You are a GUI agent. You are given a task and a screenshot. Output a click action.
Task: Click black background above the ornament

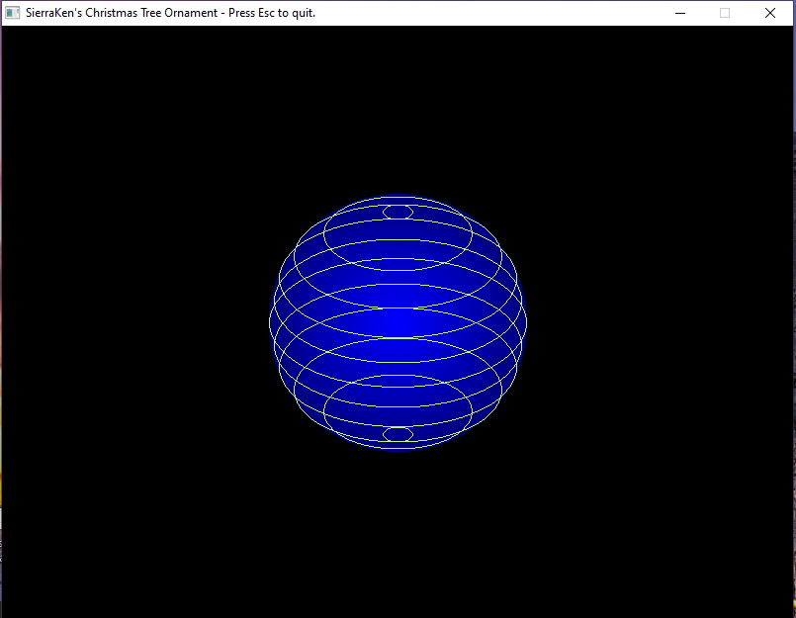(398, 109)
